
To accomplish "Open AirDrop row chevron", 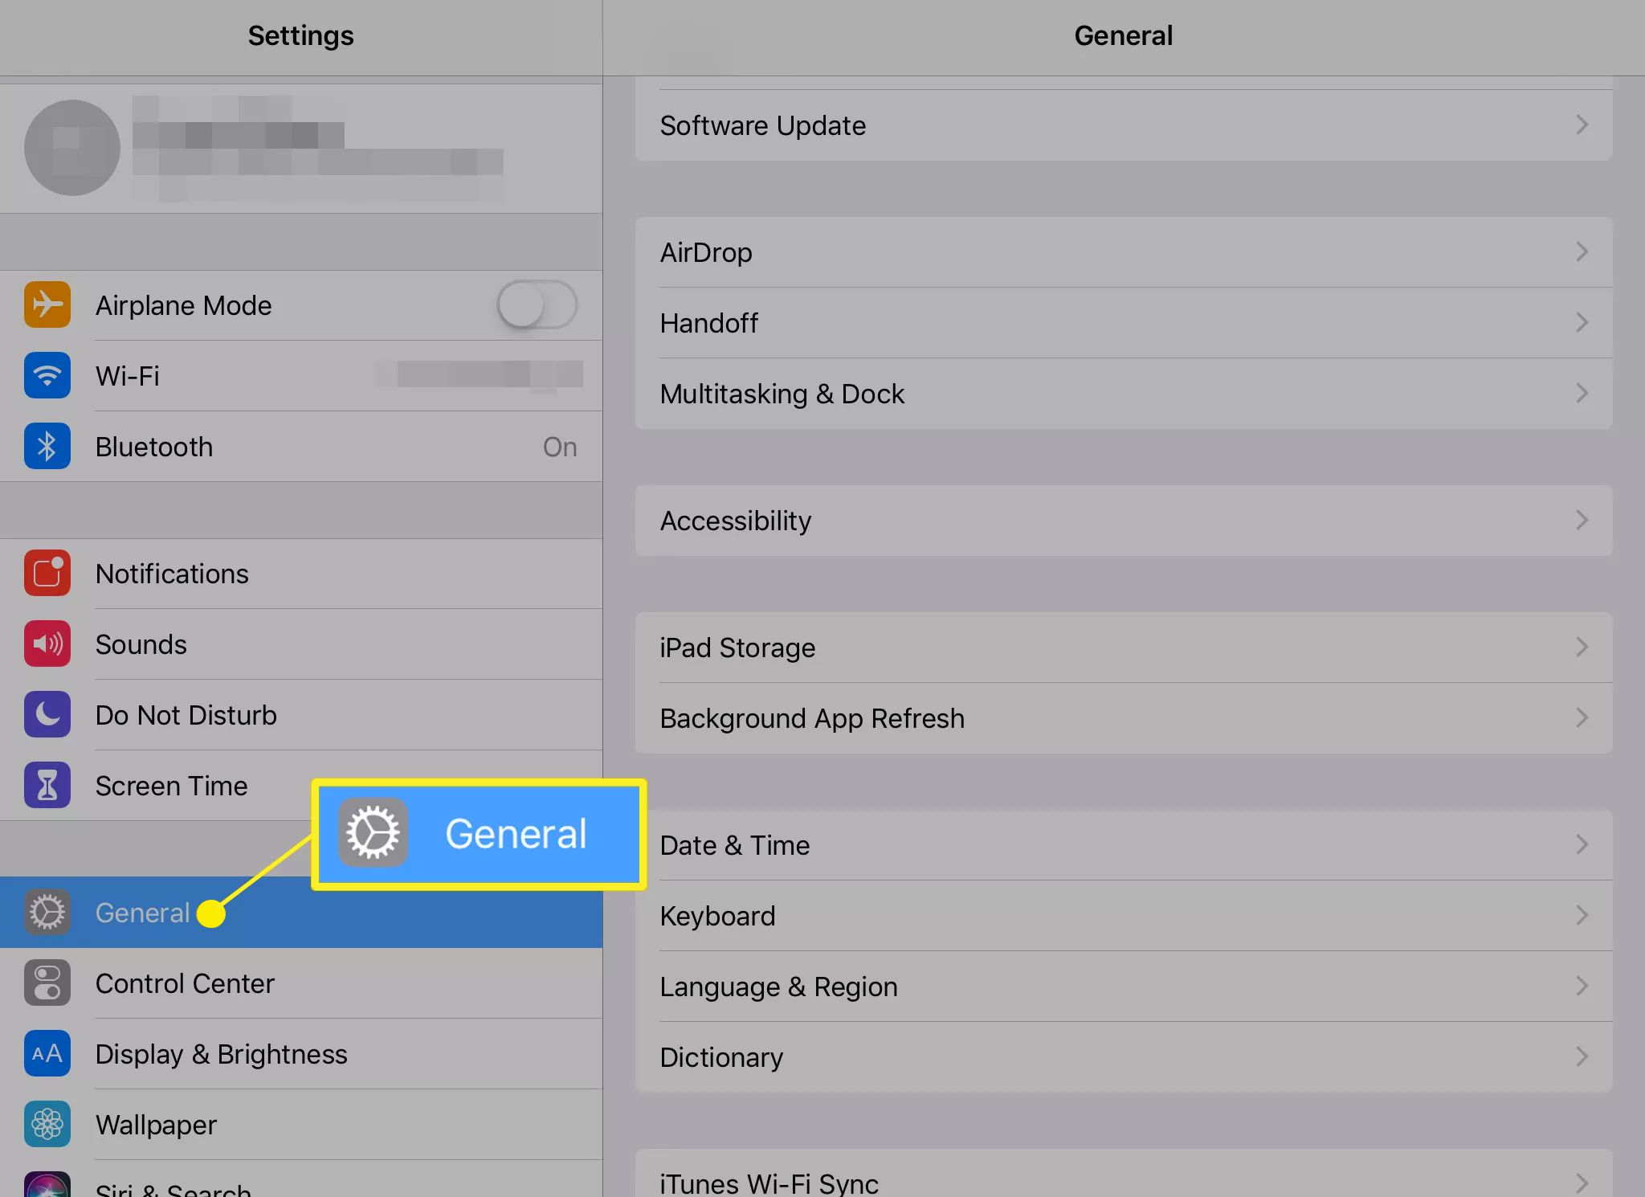I will point(1582,251).
